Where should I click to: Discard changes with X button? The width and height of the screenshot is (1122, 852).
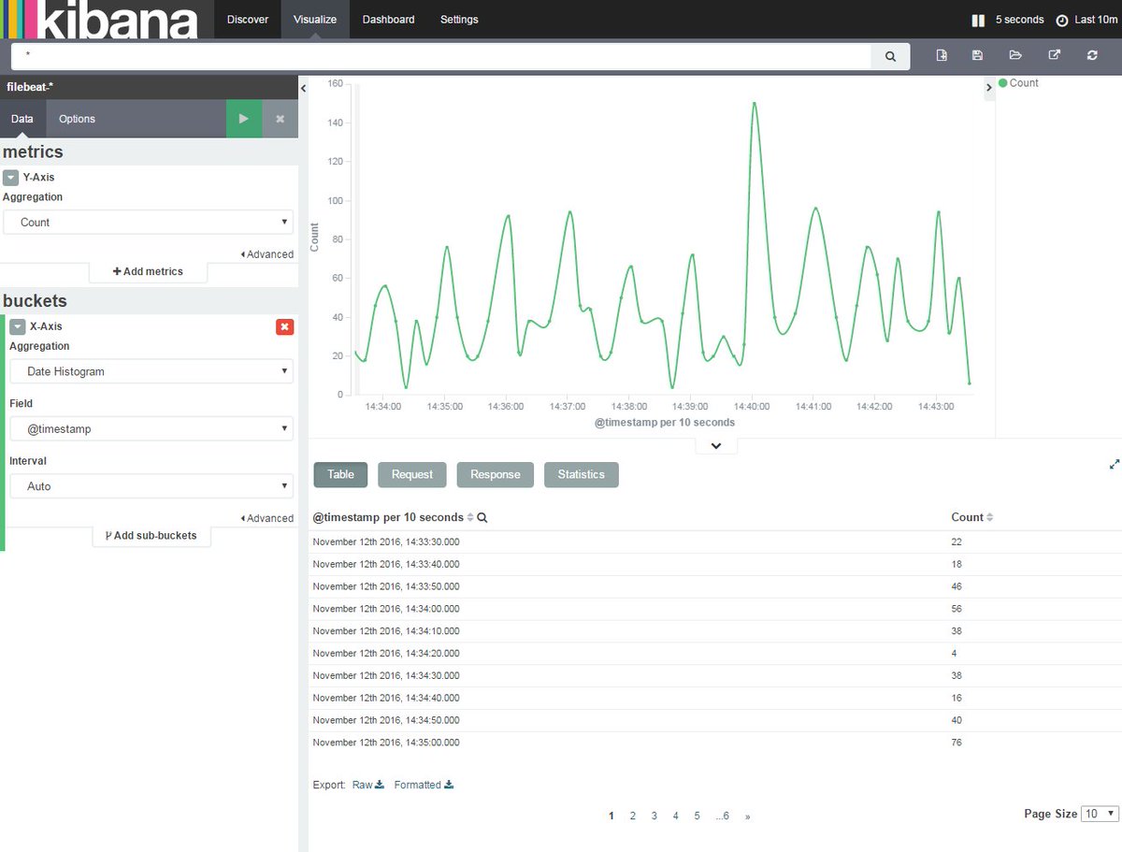tap(280, 119)
